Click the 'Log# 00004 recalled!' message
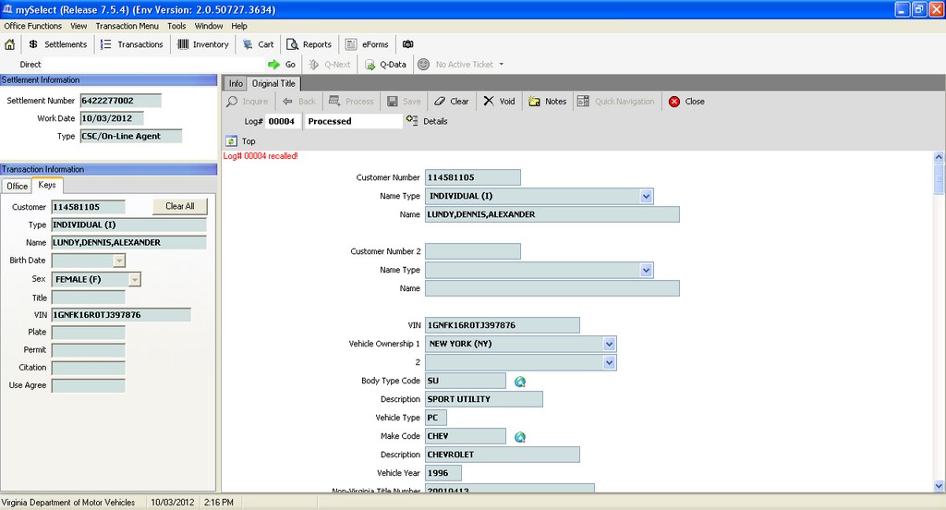This screenshot has height=510, width=946. click(x=261, y=156)
